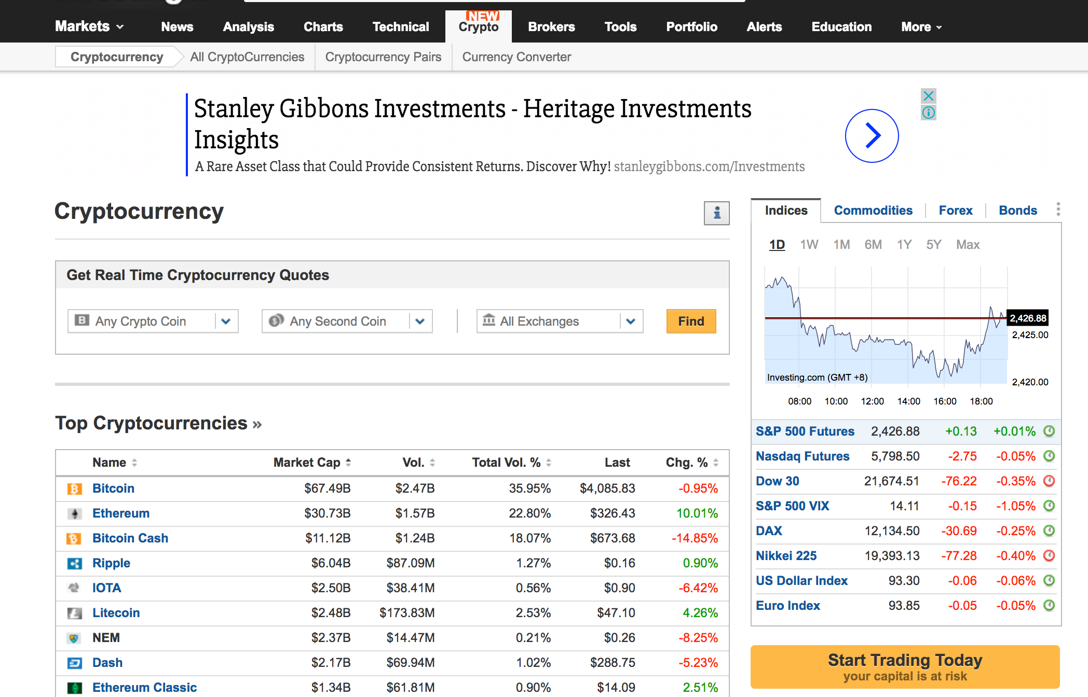Click the Litecoin coin icon
This screenshot has height=697, width=1088.
click(74, 613)
